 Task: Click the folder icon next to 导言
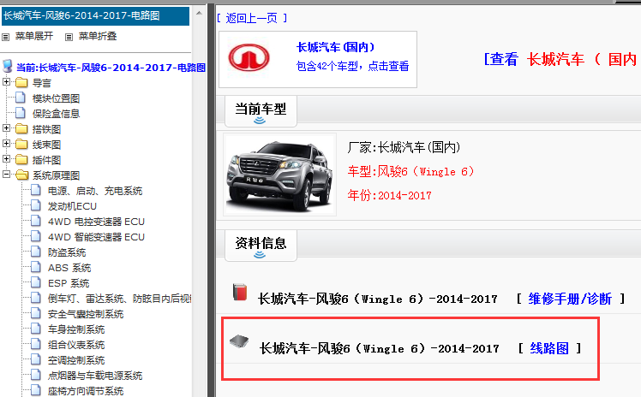[x=21, y=83]
